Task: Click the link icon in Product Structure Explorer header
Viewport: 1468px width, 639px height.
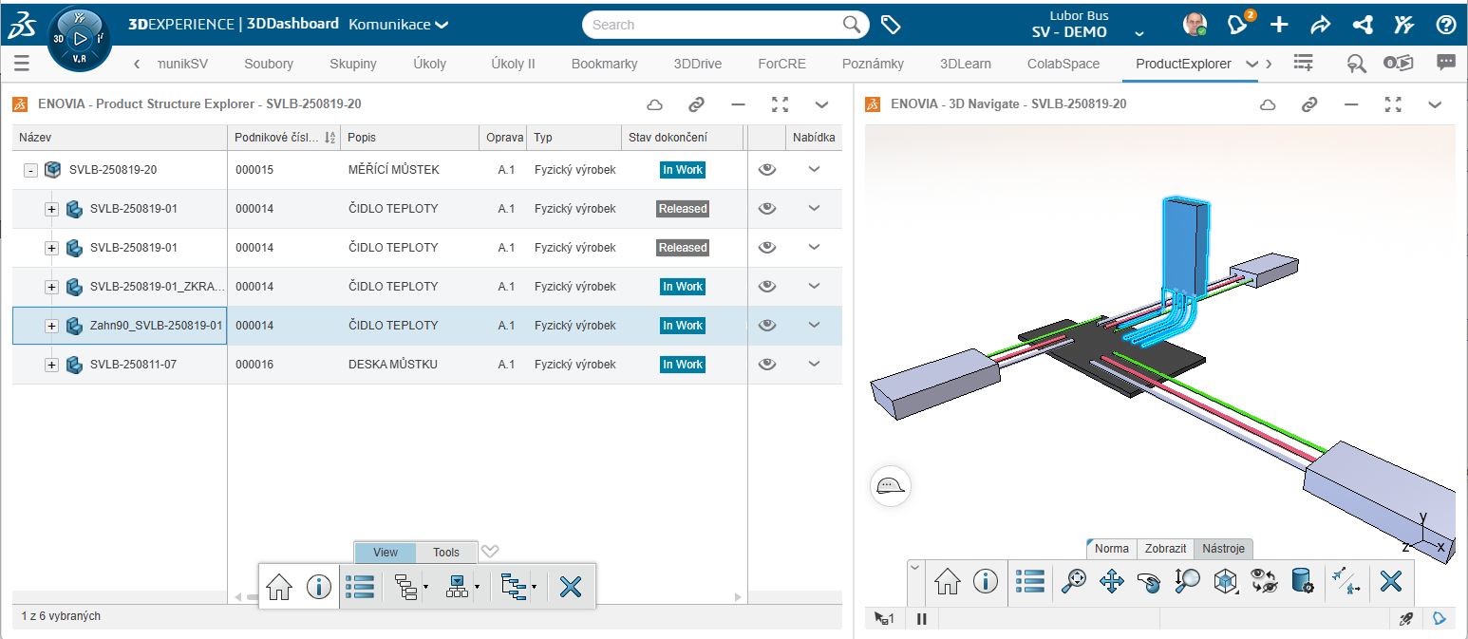Action: (697, 104)
